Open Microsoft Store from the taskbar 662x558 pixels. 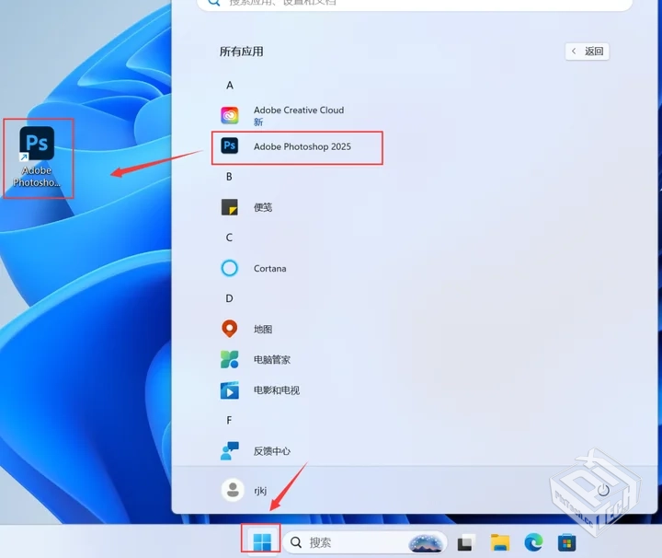[566, 542]
